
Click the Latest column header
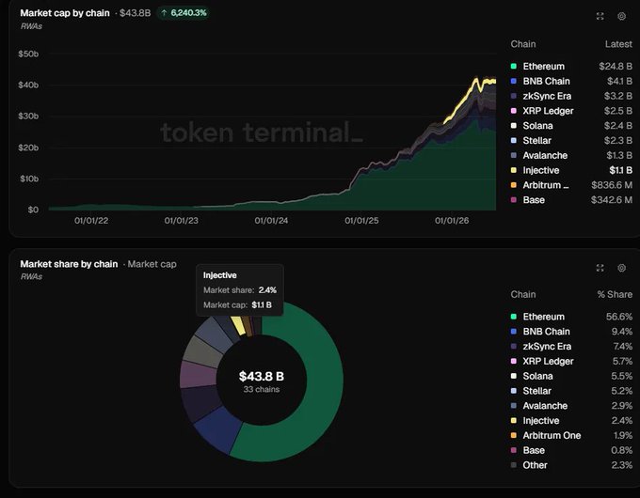tap(618, 44)
